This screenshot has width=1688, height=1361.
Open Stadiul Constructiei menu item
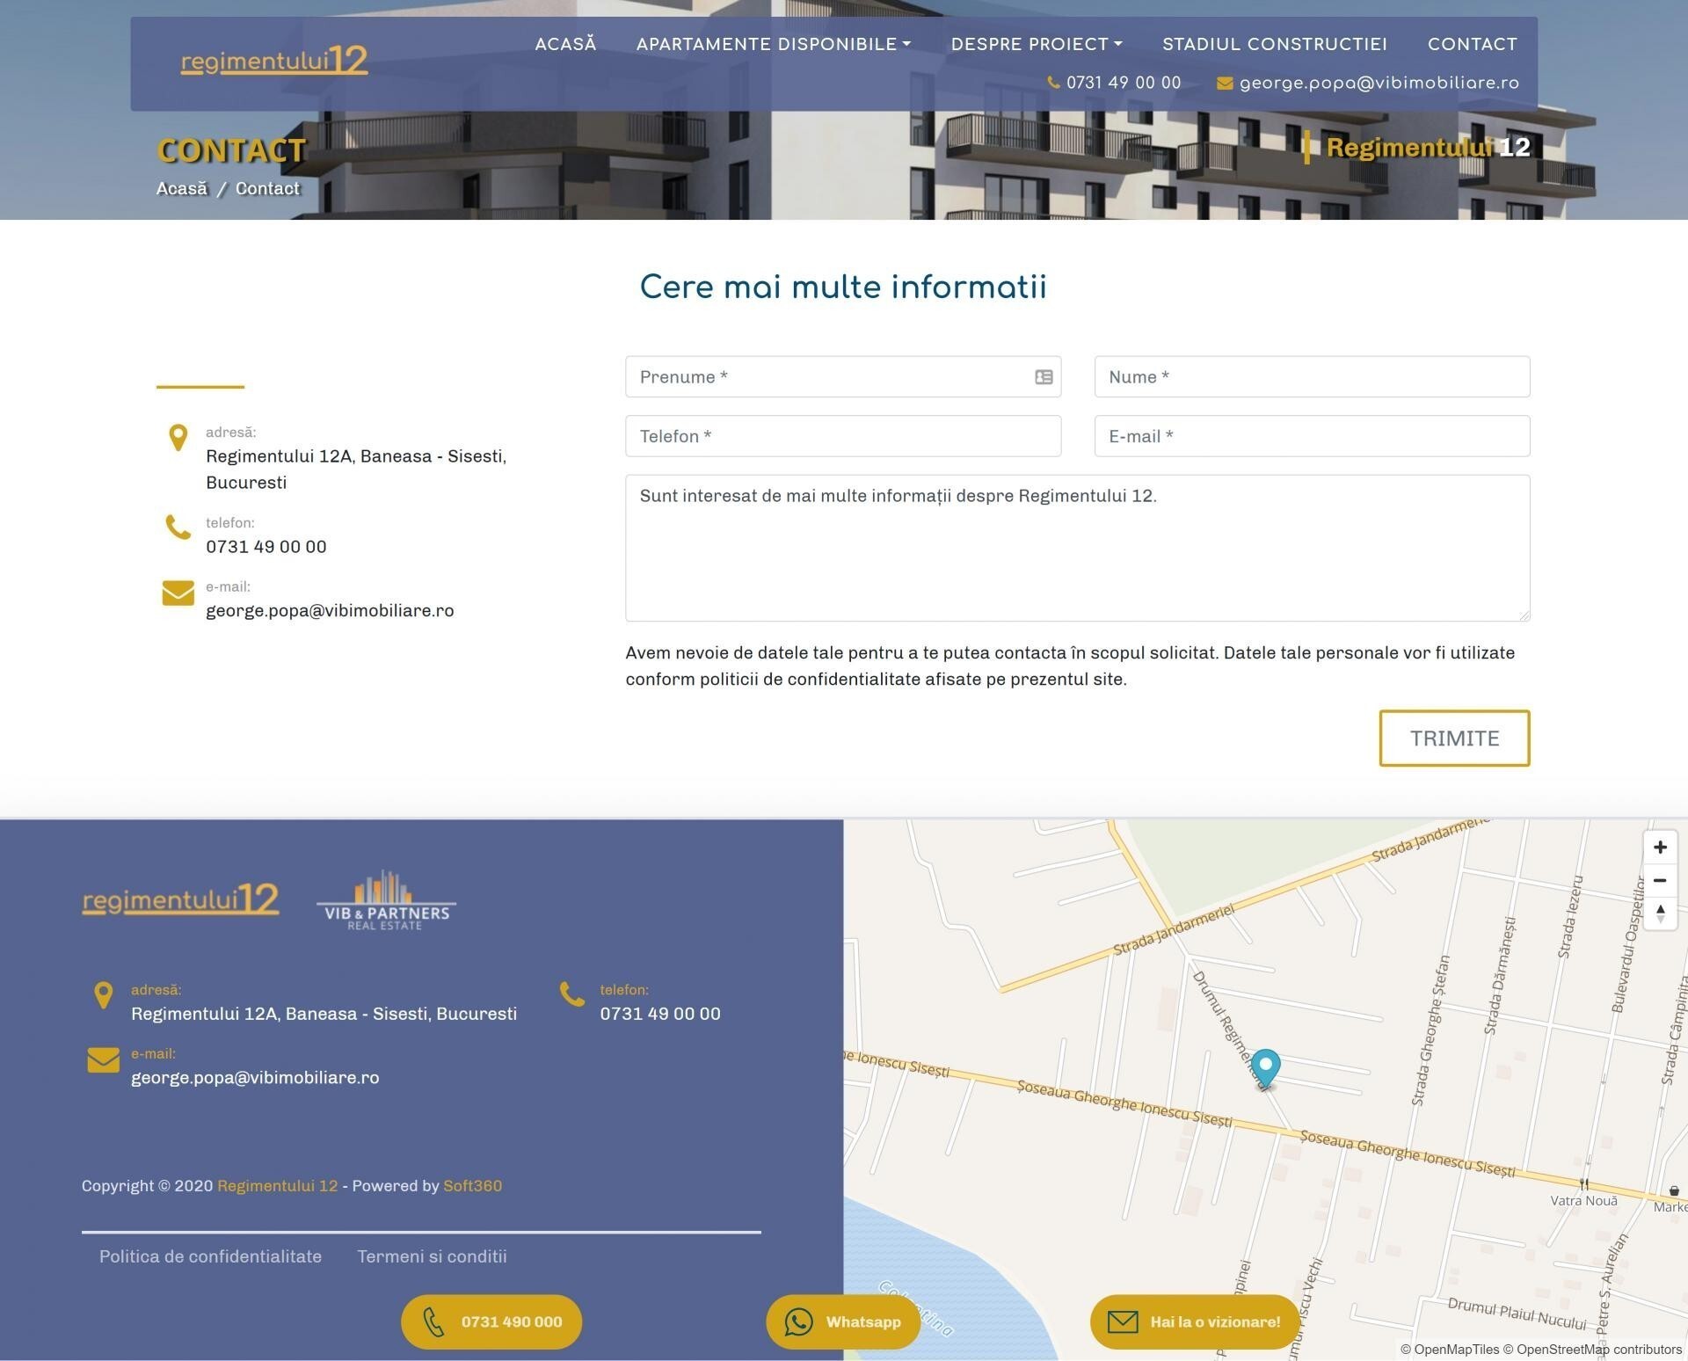tap(1274, 44)
